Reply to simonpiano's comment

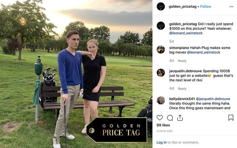pos(182,61)
